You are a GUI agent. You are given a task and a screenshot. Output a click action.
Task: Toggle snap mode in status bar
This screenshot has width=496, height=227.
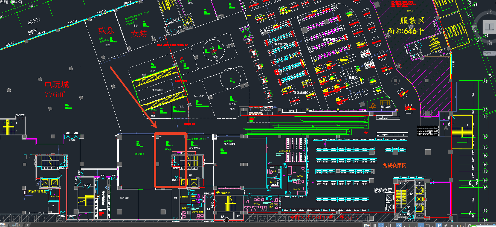click(x=381, y=225)
